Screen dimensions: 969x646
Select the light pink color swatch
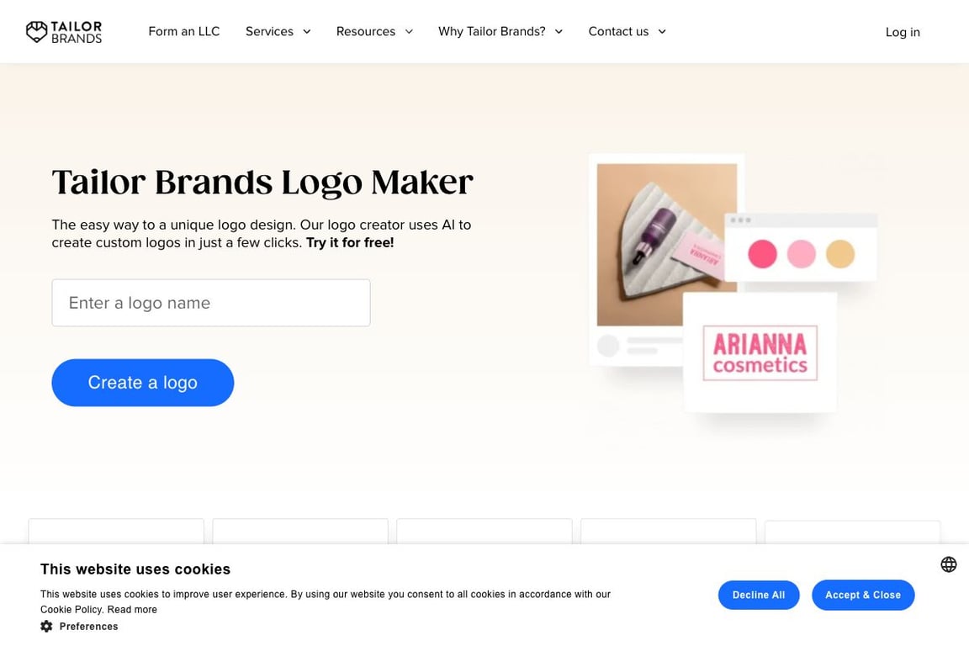click(802, 254)
